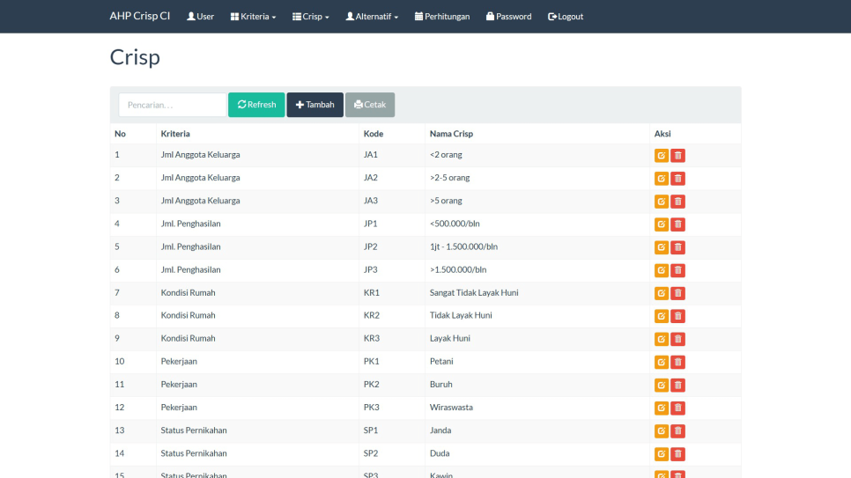Click edit icon for Duda row
This screenshot has width=851, height=478.
(661, 454)
